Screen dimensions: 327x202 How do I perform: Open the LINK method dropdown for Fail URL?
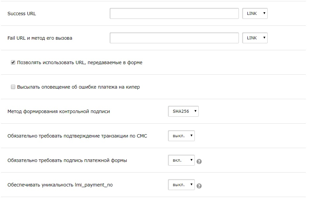point(255,38)
